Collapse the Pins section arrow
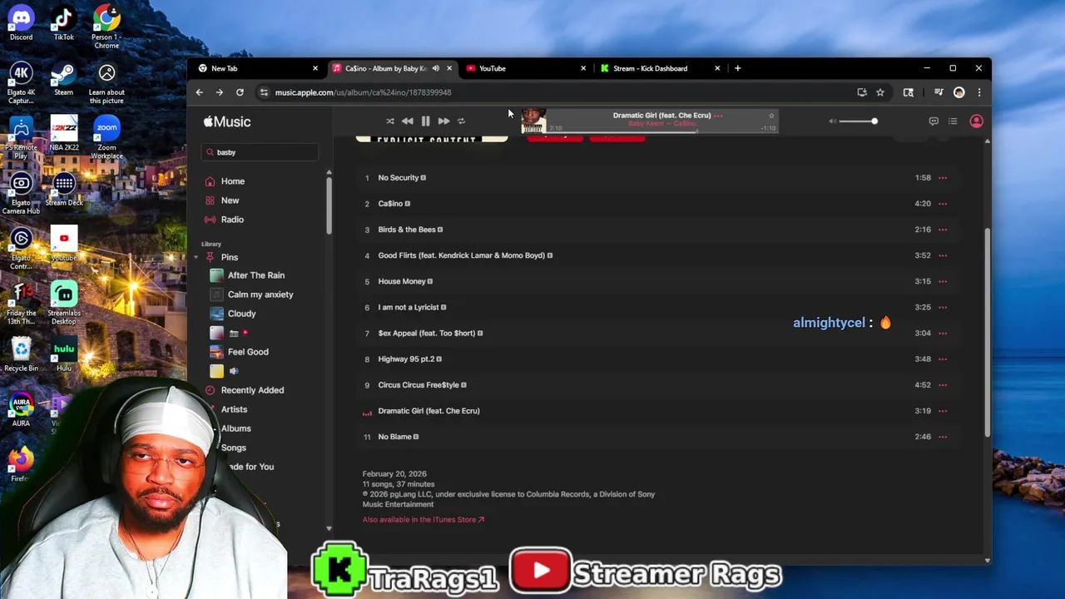 pos(196,258)
